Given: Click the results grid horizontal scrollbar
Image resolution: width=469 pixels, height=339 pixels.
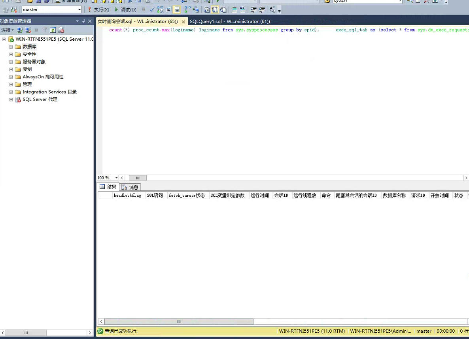Looking at the screenshot, I should [179, 322].
